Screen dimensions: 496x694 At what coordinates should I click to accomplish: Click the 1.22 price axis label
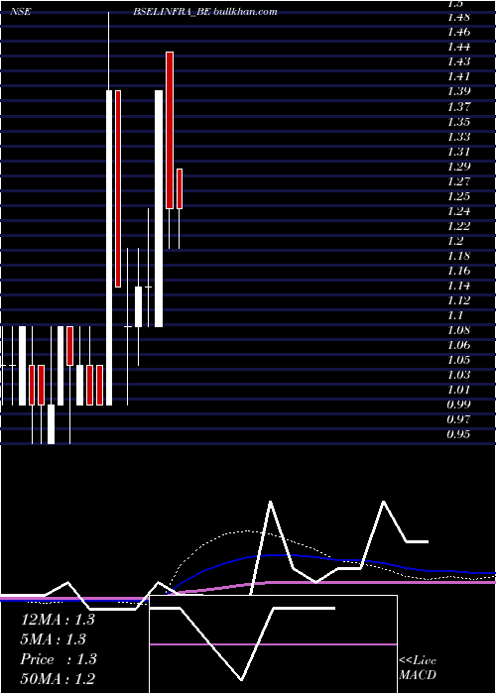(x=458, y=227)
